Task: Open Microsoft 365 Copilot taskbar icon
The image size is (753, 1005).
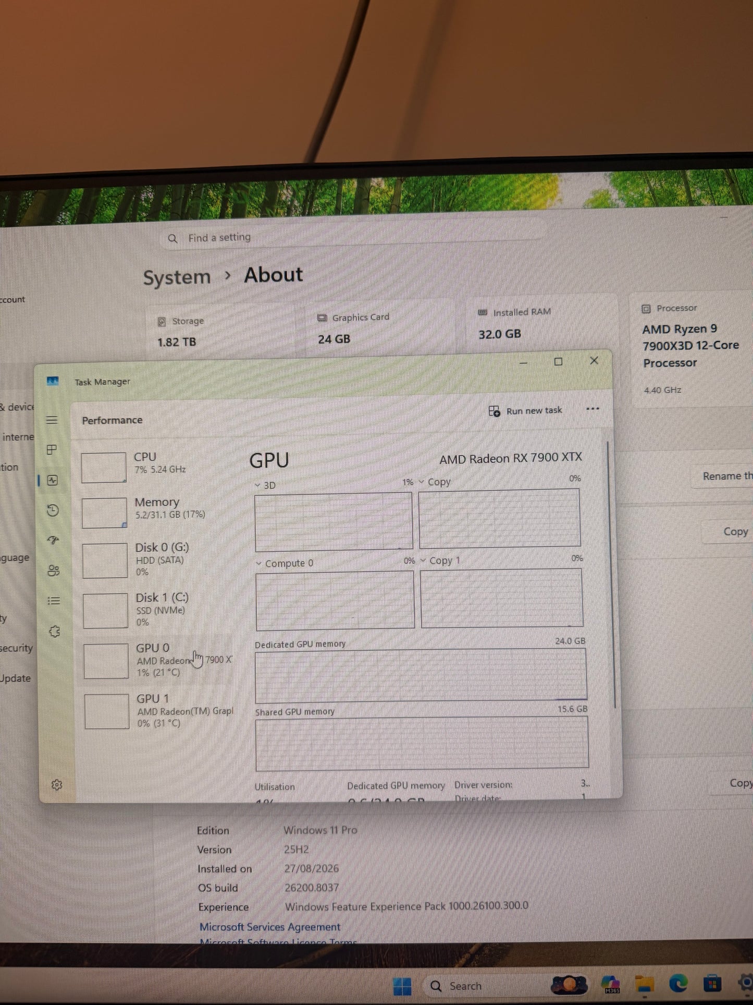Action: point(611,984)
